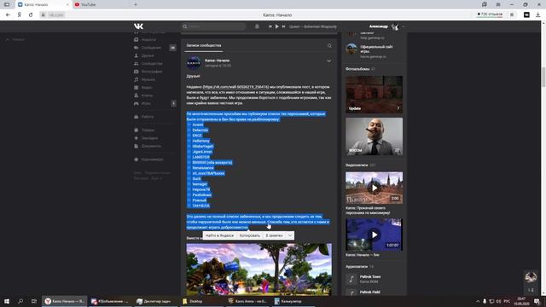This screenshot has height=307, width=546.
Task: Open the Yandex home button in toolbar
Action: pos(20,15)
